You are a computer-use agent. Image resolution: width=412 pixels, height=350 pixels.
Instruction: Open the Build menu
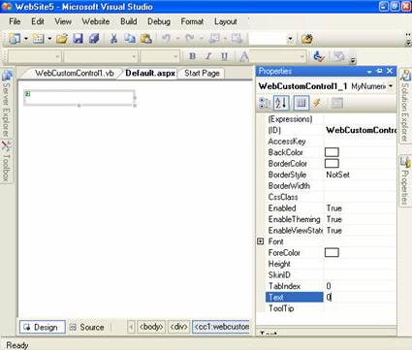(x=129, y=21)
